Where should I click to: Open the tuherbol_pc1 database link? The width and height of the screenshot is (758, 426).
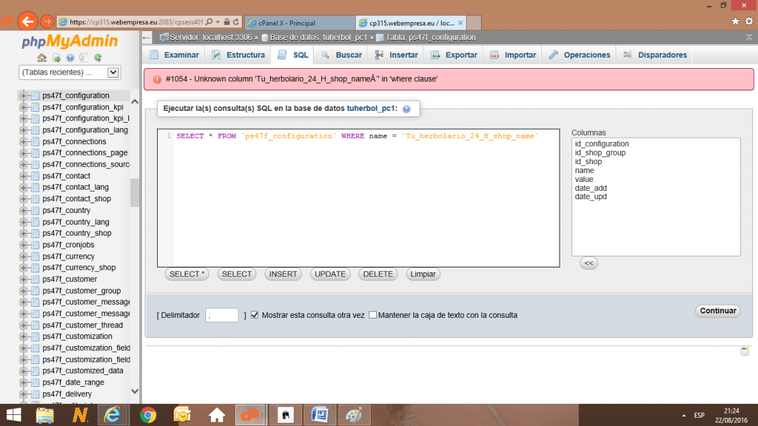point(371,108)
